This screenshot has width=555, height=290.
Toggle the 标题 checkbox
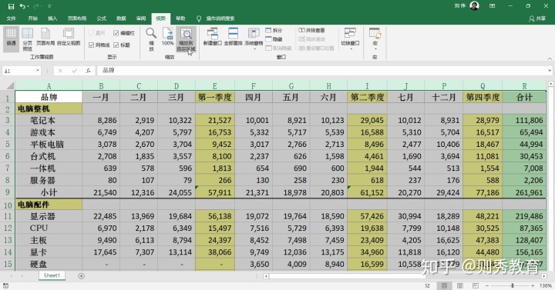122,45
